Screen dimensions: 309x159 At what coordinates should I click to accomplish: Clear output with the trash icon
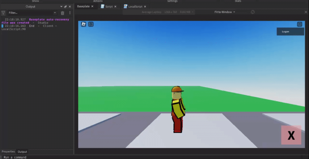(62, 13)
